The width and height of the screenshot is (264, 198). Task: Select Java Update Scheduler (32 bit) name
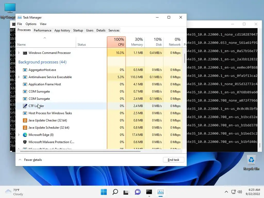tap(49, 128)
